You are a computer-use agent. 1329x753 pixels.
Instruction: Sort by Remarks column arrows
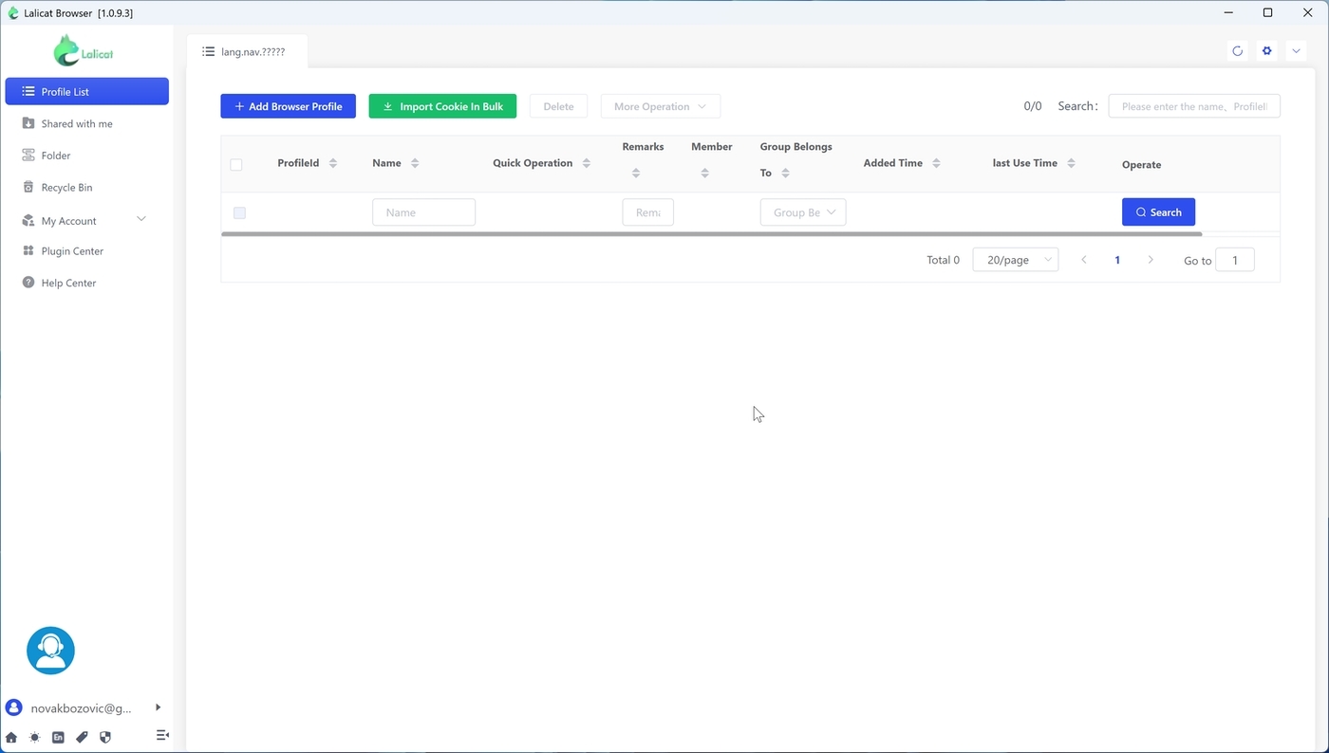[x=636, y=173]
